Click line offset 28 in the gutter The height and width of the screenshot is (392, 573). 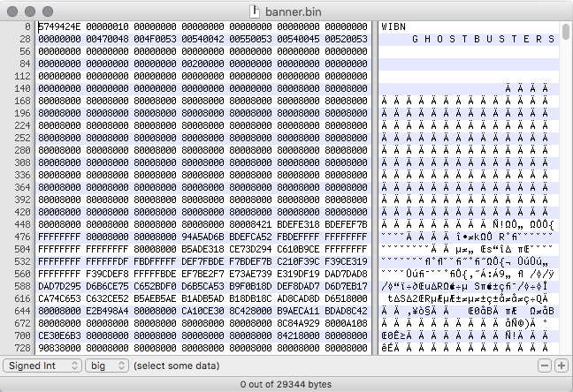pyautogui.click(x=26, y=39)
